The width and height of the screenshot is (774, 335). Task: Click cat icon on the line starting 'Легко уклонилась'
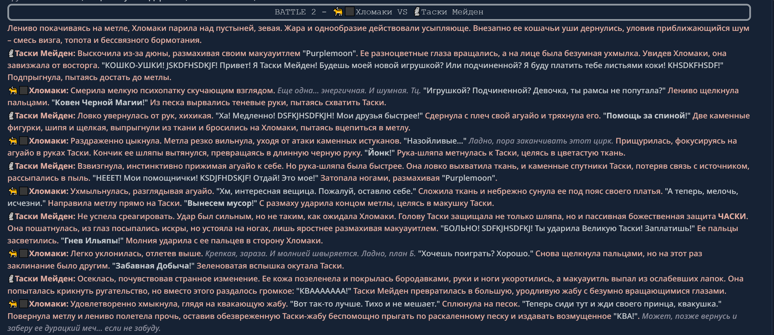[13, 254]
